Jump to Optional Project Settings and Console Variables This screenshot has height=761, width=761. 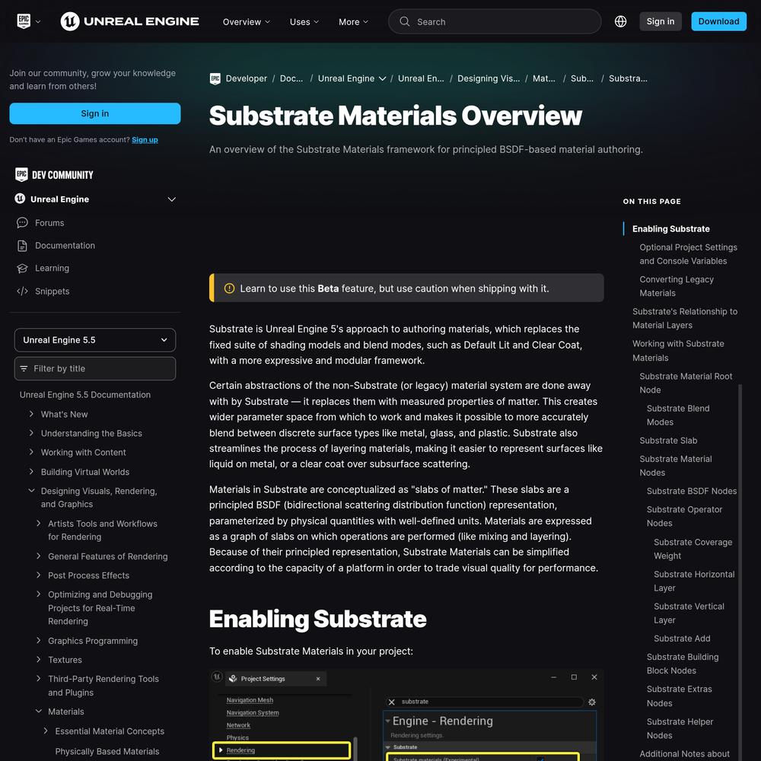pos(688,254)
